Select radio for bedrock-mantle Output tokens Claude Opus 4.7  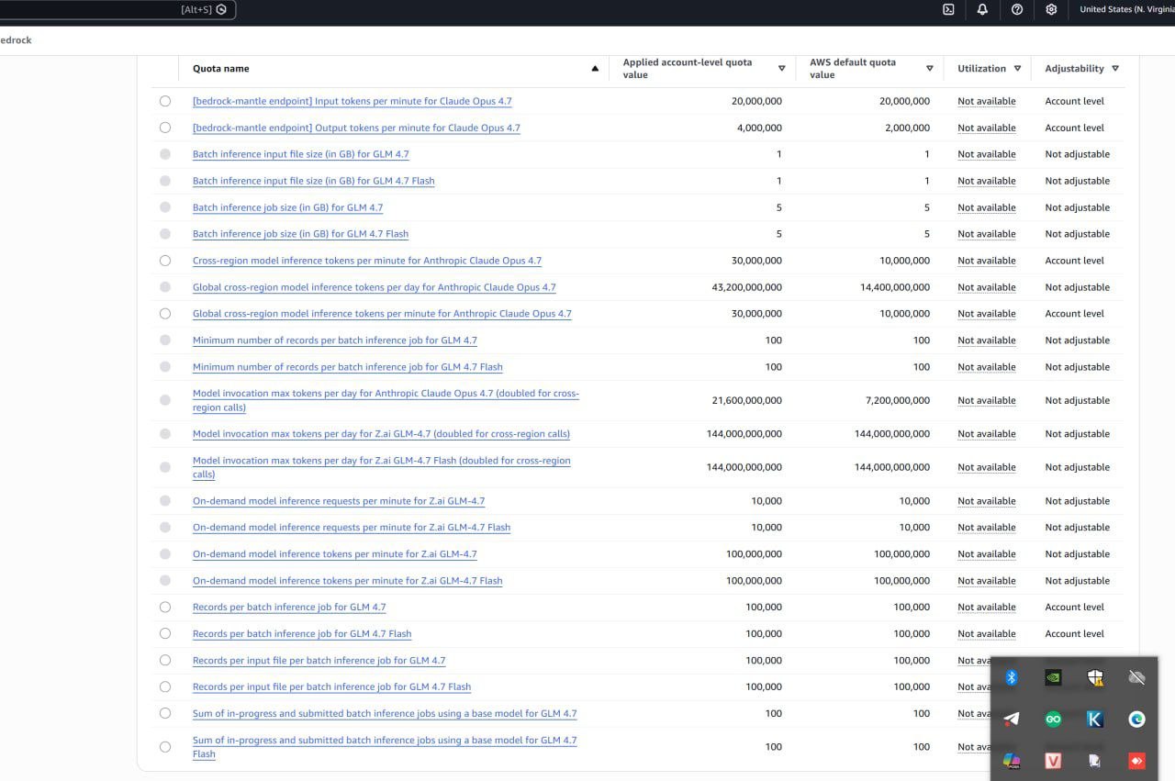coord(165,128)
